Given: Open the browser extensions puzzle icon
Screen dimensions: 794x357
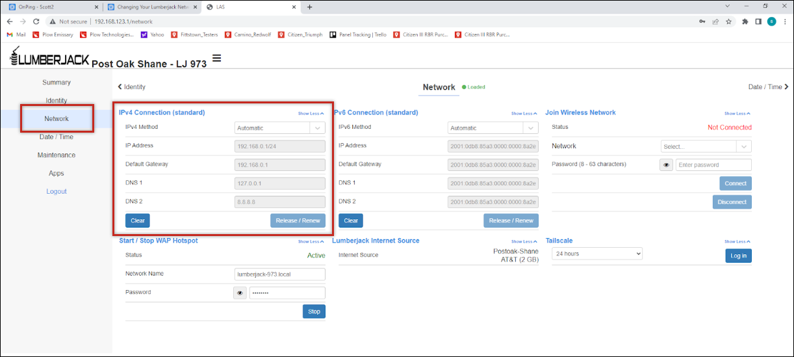Looking at the screenshot, I should click(746, 21).
